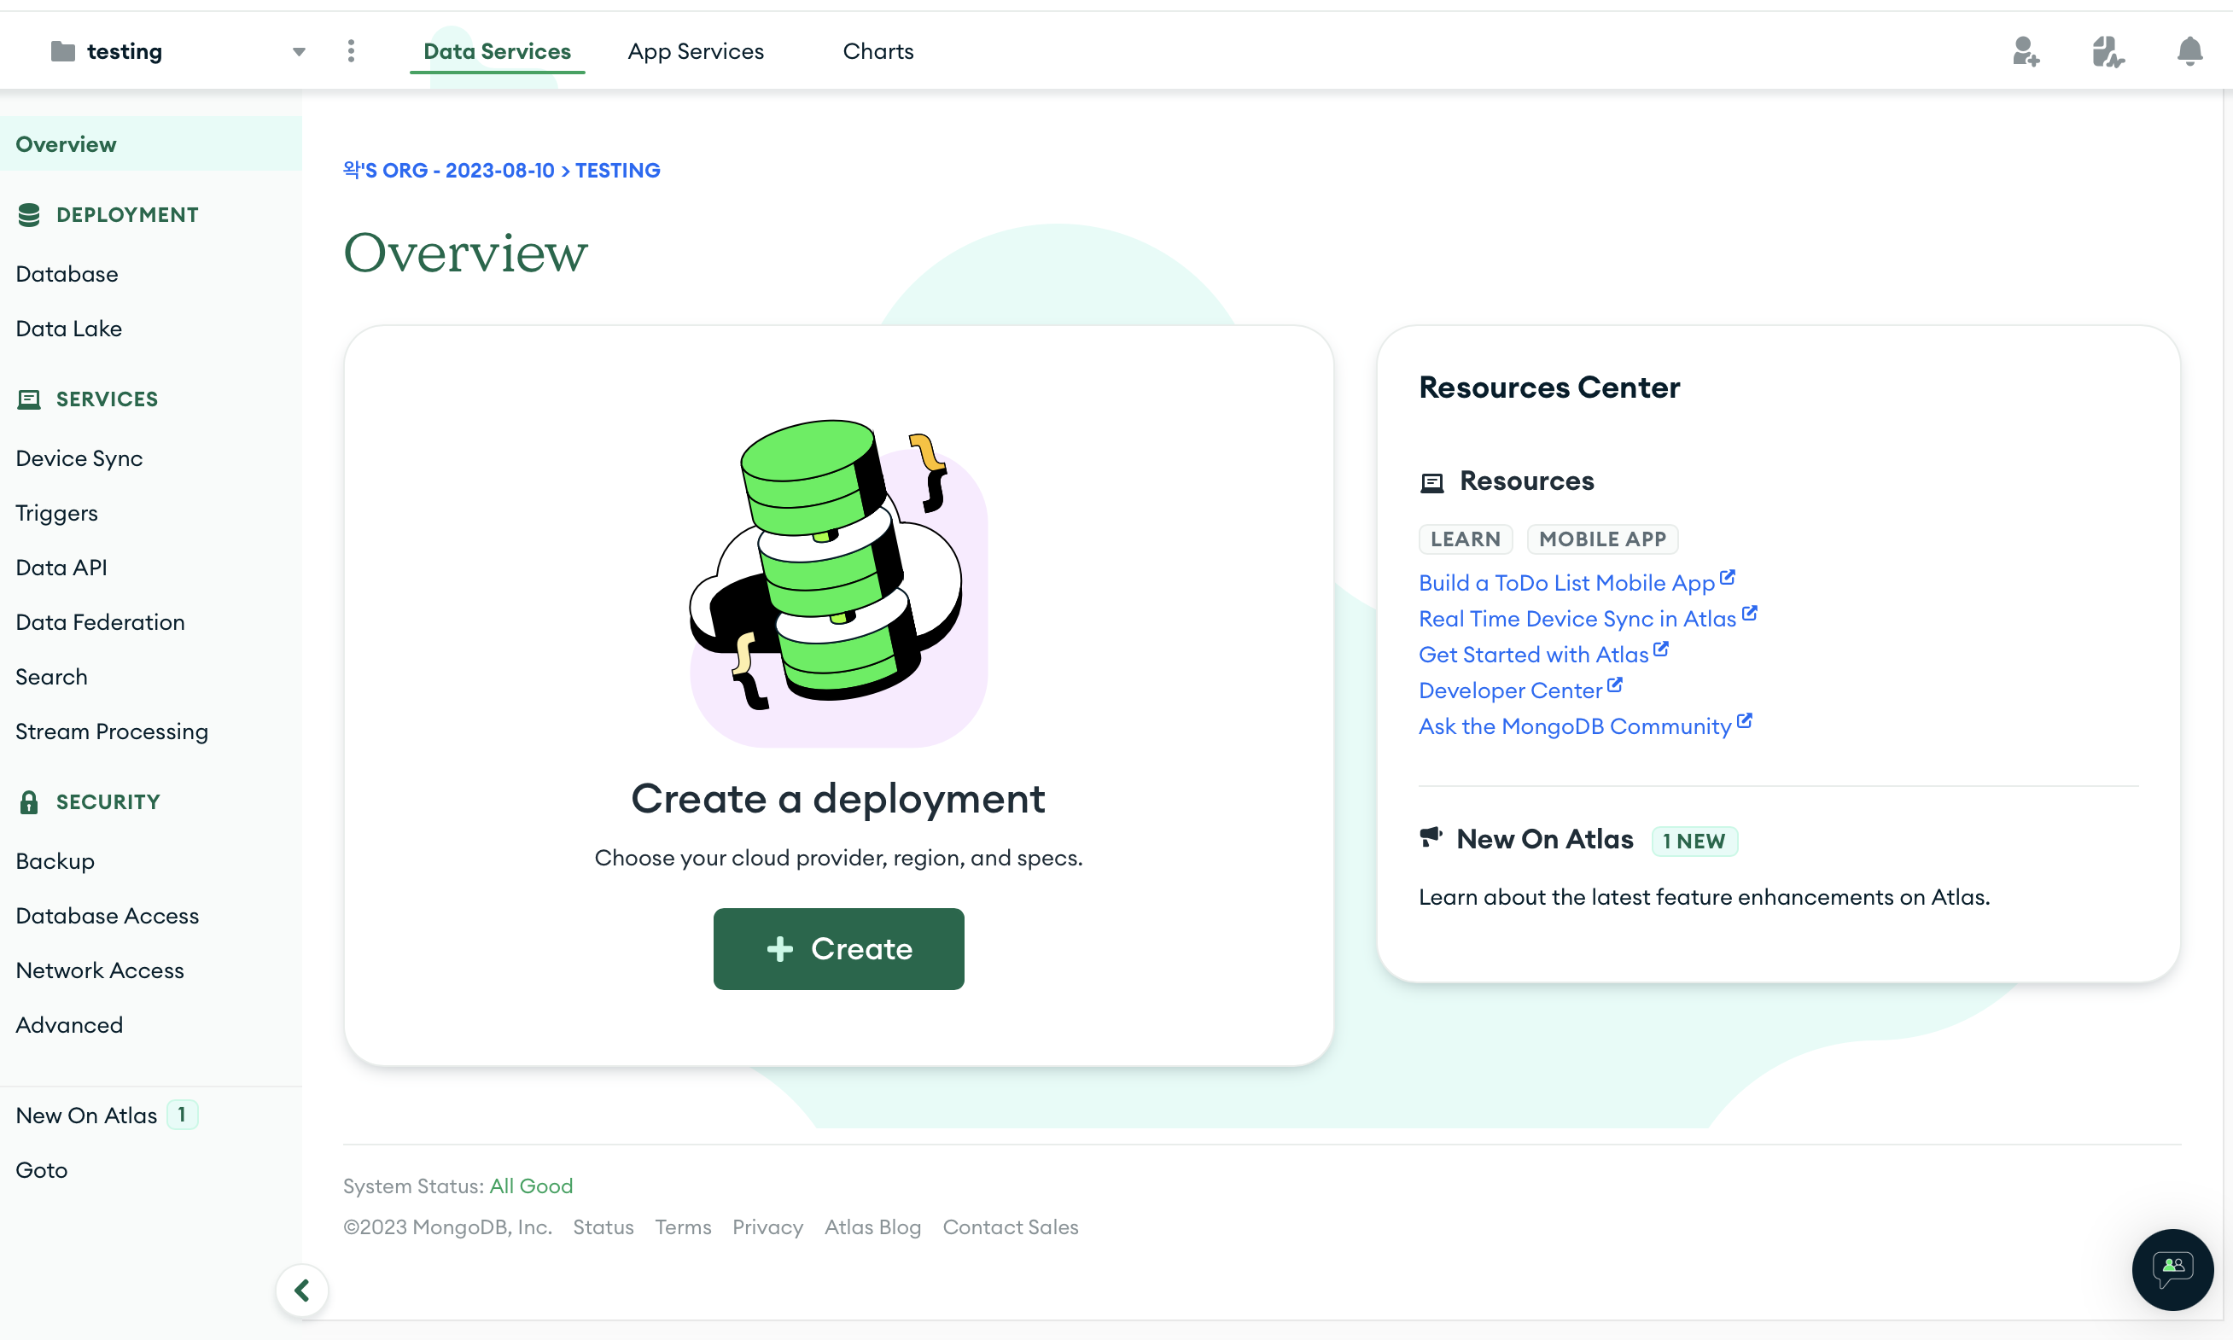Open Goto in the sidebar

pyautogui.click(x=151, y=1170)
